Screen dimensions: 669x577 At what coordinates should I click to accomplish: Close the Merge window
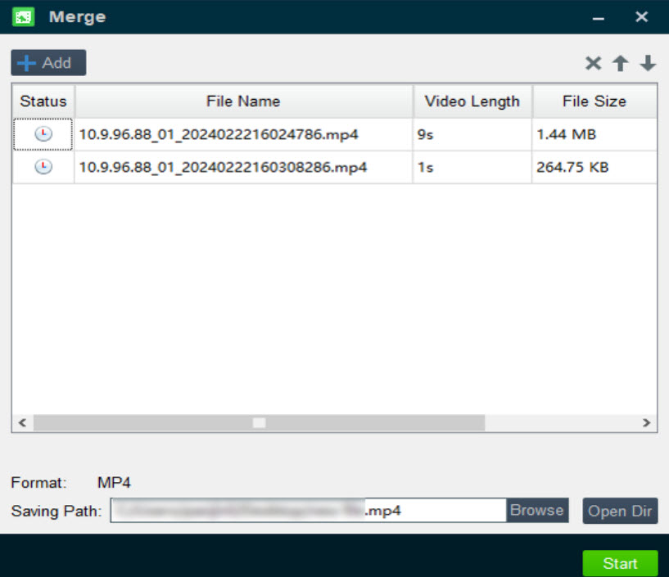(642, 17)
